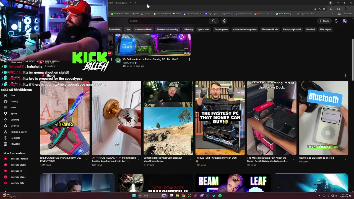Open Spotify from the taskbar
The height and width of the screenshot is (199, 354).
pos(220,196)
